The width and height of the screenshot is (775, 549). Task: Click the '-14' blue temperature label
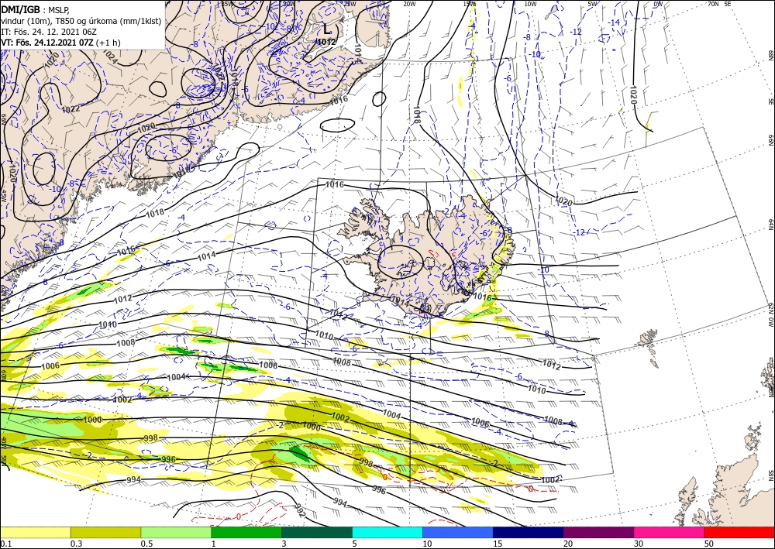615,22
